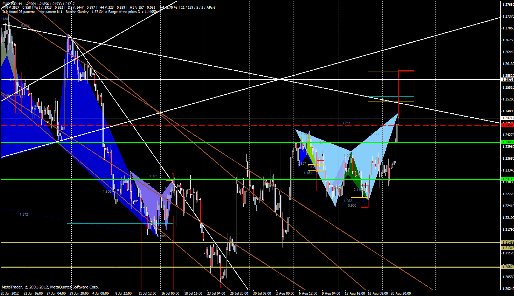This screenshot has width=514, height=296.
Task: Click the 'APs-3' label in the indicator line
Action: click(211, 8)
